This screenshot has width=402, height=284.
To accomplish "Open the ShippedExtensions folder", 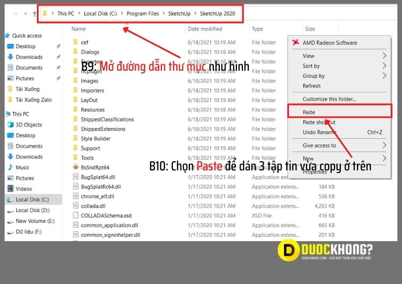I will pyautogui.click(x=103, y=129).
